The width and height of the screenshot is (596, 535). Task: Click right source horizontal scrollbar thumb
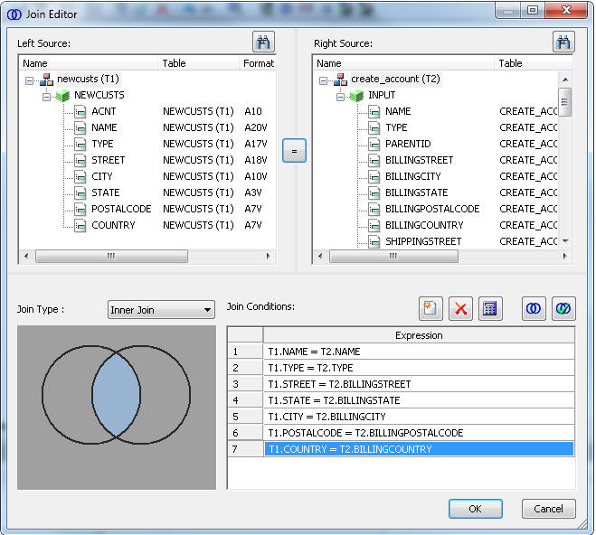[393, 256]
